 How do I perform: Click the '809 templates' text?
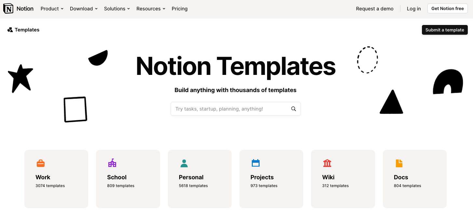tap(121, 186)
